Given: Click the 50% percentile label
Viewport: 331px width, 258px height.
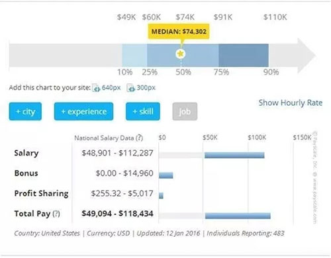Looking at the screenshot, I should pyautogui.click(x=183, y=72).
